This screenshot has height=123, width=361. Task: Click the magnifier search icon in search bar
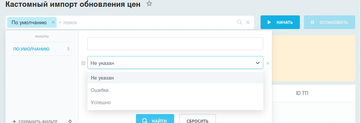click(240, 22)
